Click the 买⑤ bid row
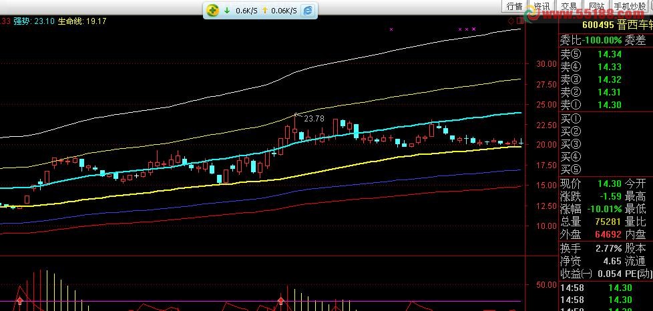Viewport: 653px width, 311px height. (x=606, y=170)
